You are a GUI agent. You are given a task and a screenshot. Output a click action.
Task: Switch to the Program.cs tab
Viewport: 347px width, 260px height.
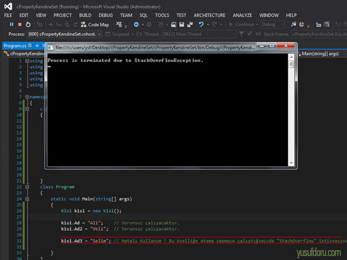(15, 46)
